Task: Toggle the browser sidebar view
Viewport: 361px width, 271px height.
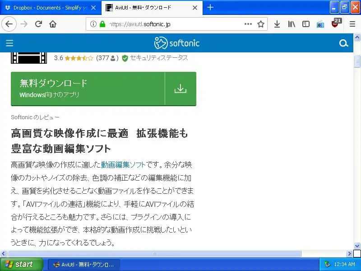Action: point(306,24)
